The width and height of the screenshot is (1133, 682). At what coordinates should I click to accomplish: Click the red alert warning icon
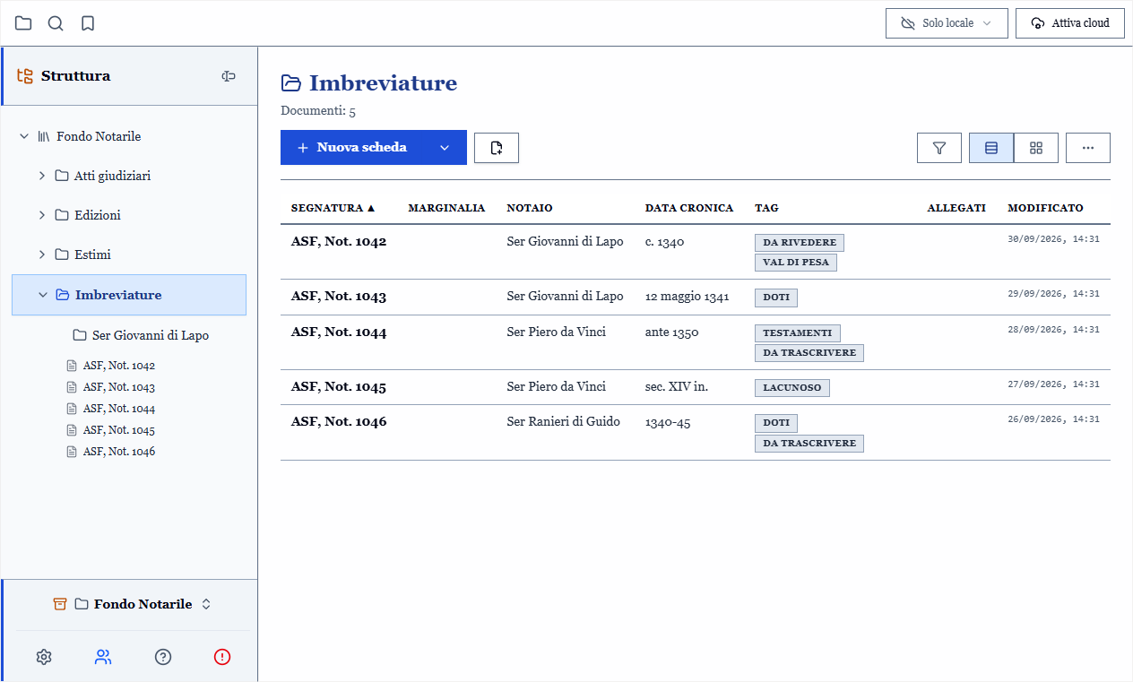pyautogui.click(x=222, y=657)
